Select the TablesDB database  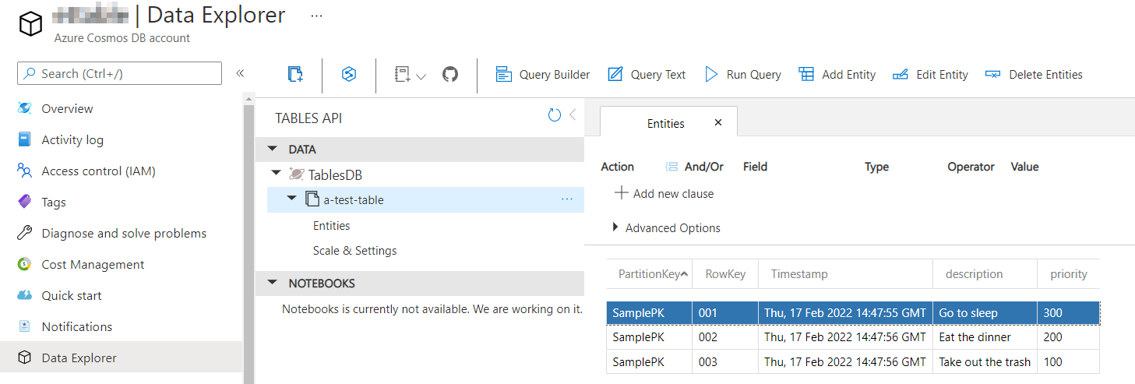[x=335, y=175]
